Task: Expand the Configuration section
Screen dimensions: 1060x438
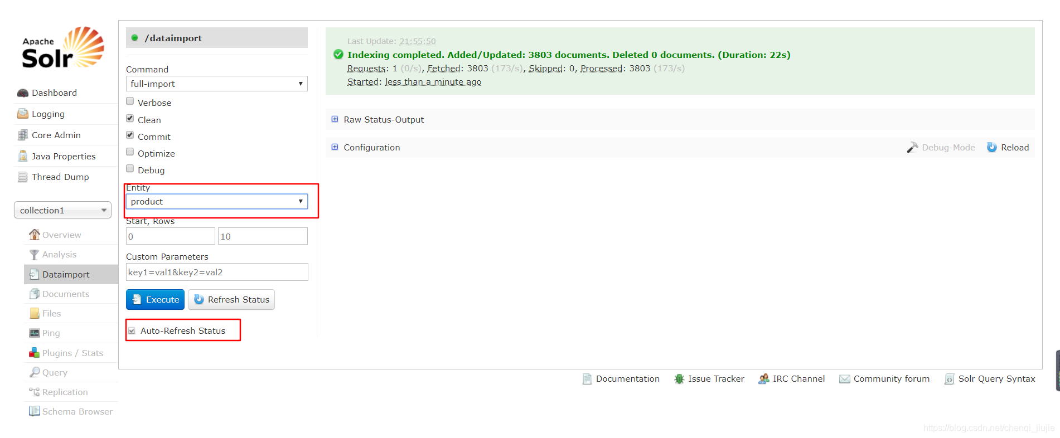Action: [366, 148]
